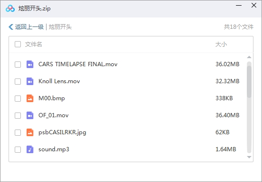Click the 返回上一级 link
Image resolution: width=262 pixels, height=182 pixels.
pyautogui.click(x=29, y=27)
